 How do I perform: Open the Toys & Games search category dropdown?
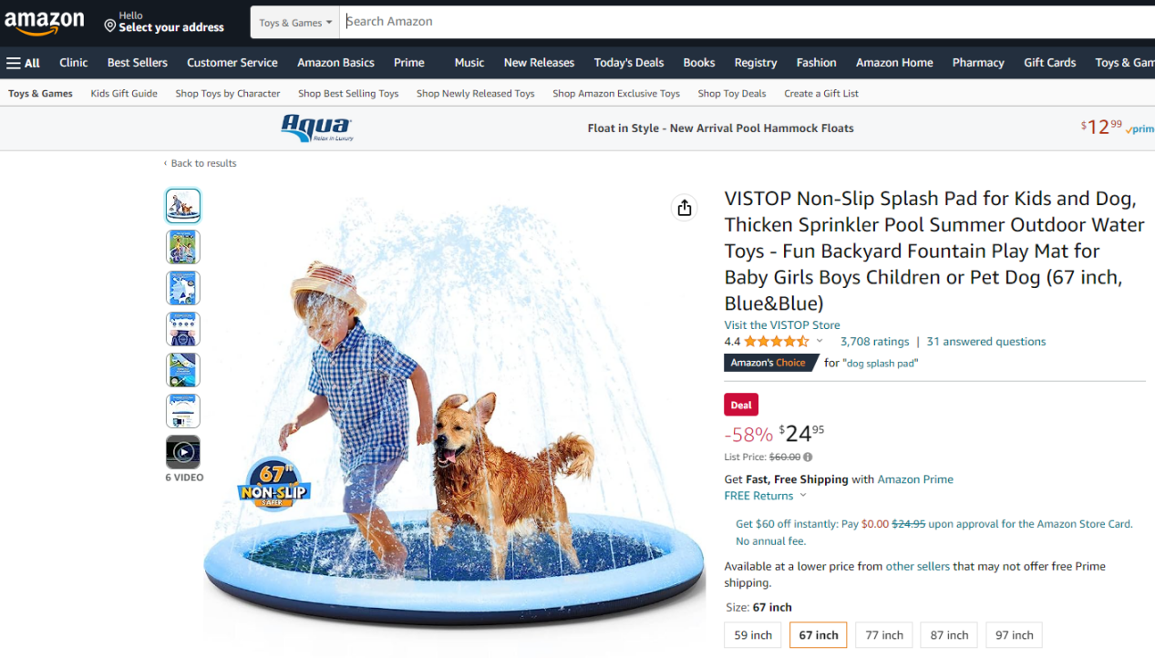coord(295,23)
